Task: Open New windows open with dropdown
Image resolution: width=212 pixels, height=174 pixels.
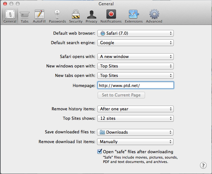Action: 136,66
